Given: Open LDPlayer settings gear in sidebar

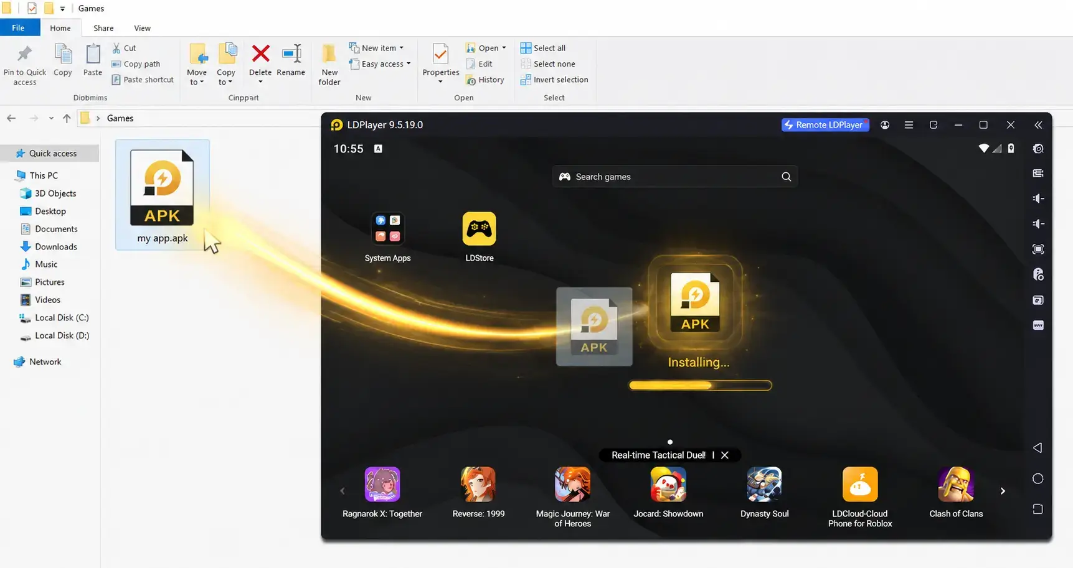Looking at the screenshot, I should 1038,149.
